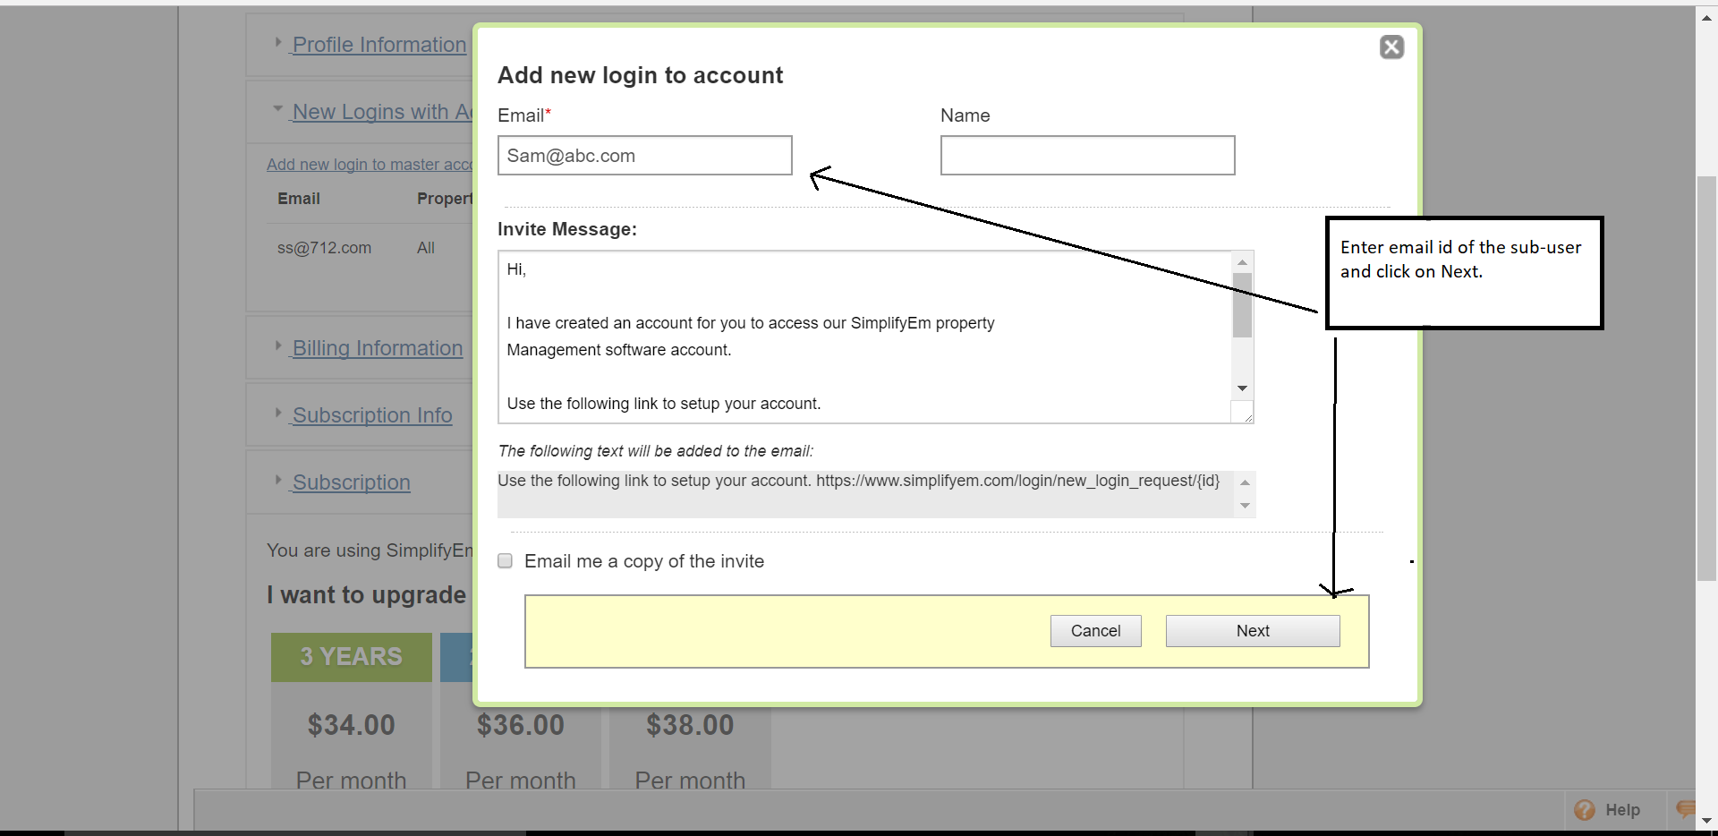The image size is (1718, 836).
Task: Select the 3 YEARS plan header
Action: 352,657
